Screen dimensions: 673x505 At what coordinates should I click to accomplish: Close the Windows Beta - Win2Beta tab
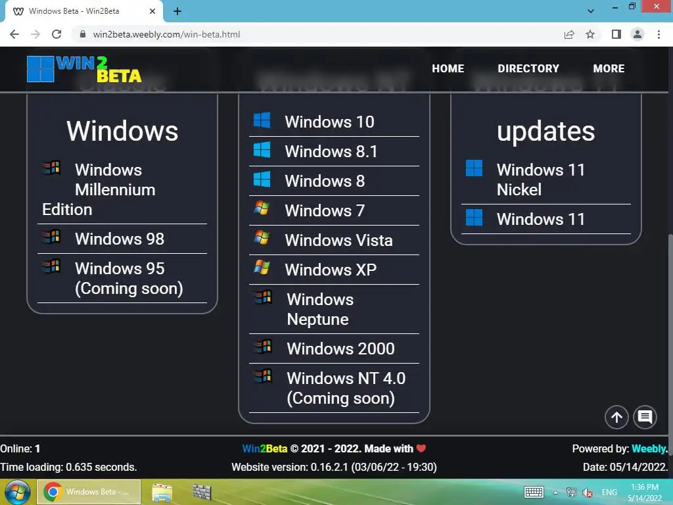(152, 11)
